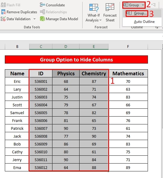Click the Flash Fill icon
Image resolution: width=163 pixels, height=178 pixels.
[x=3, y=5]
